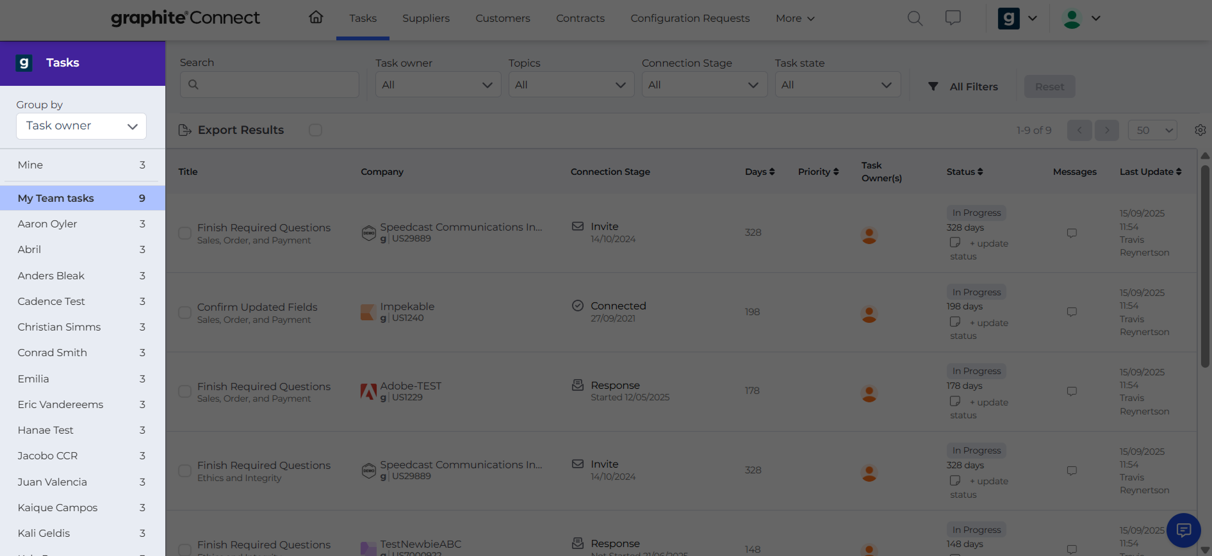Expand the user profile chevron
Screen dimensions: 1212x556
pos(1096,18)
